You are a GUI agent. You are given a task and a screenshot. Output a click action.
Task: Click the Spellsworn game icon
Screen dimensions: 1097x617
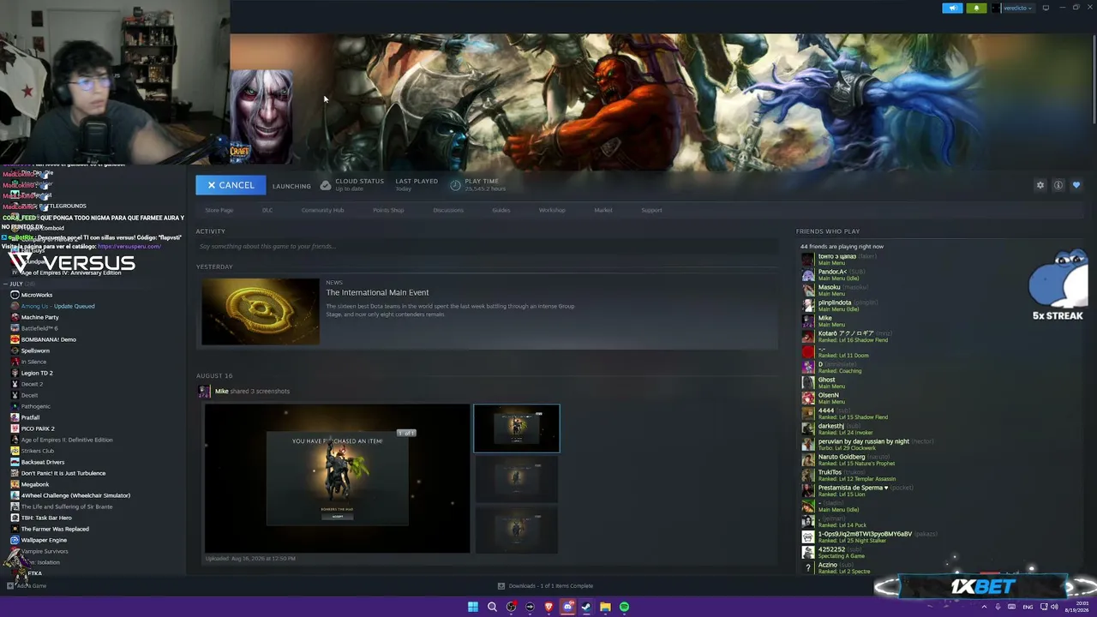tap(15, 350)
